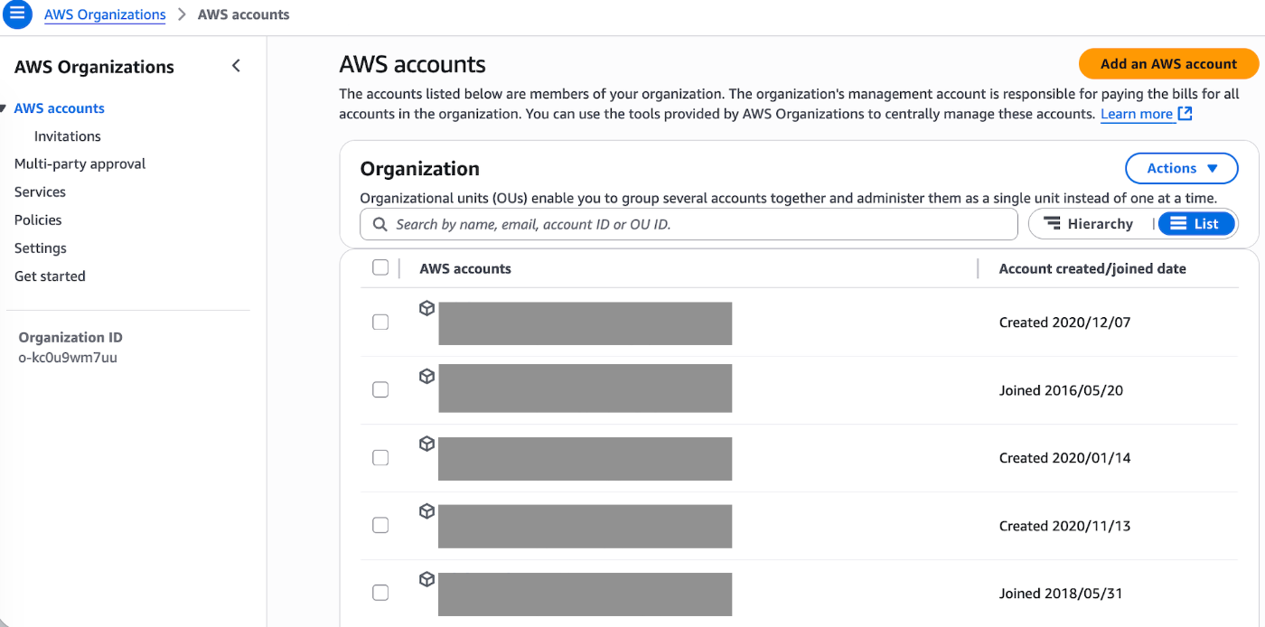Tick the select-all checkbox in the table header

point(380,267)
